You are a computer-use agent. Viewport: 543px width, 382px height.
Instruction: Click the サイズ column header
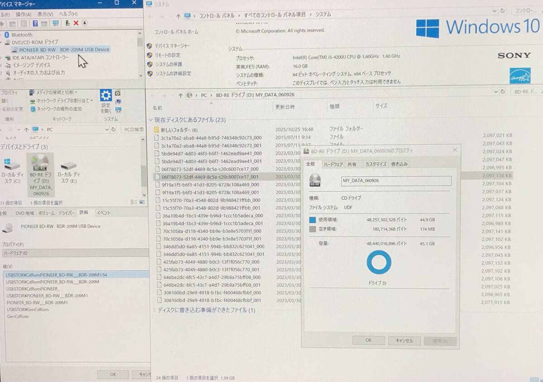pyautogui.click(x=381, y=106)
